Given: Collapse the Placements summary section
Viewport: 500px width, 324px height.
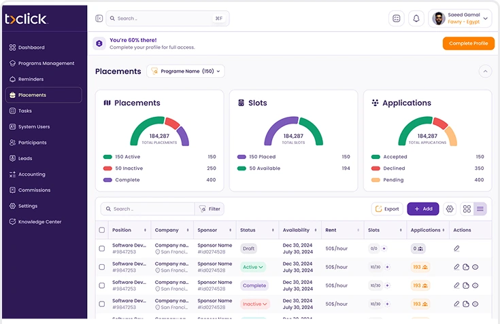Looking at the screenshot, I should [485, 71].
